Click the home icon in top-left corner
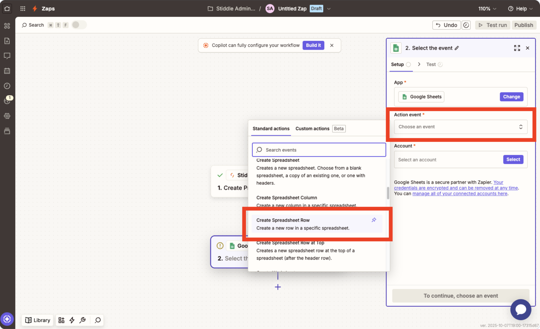 7,8
